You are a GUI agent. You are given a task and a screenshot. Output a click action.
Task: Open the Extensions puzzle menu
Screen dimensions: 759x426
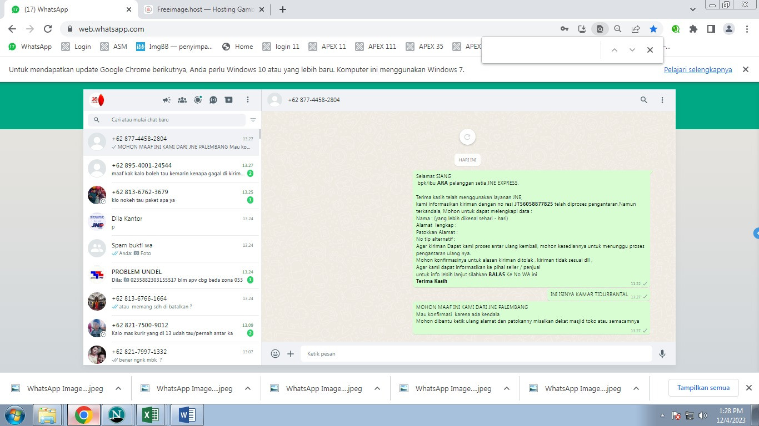[x=693, y=29]
